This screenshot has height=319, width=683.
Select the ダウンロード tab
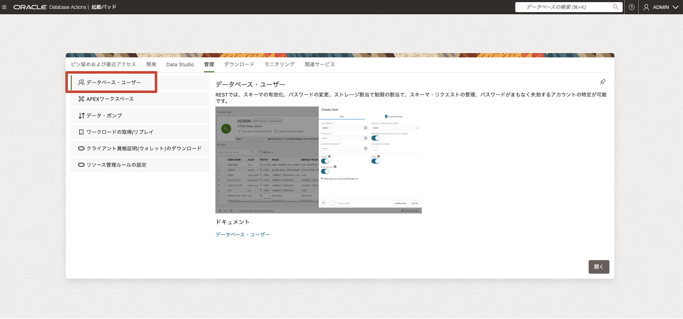(x=239, y=64)
